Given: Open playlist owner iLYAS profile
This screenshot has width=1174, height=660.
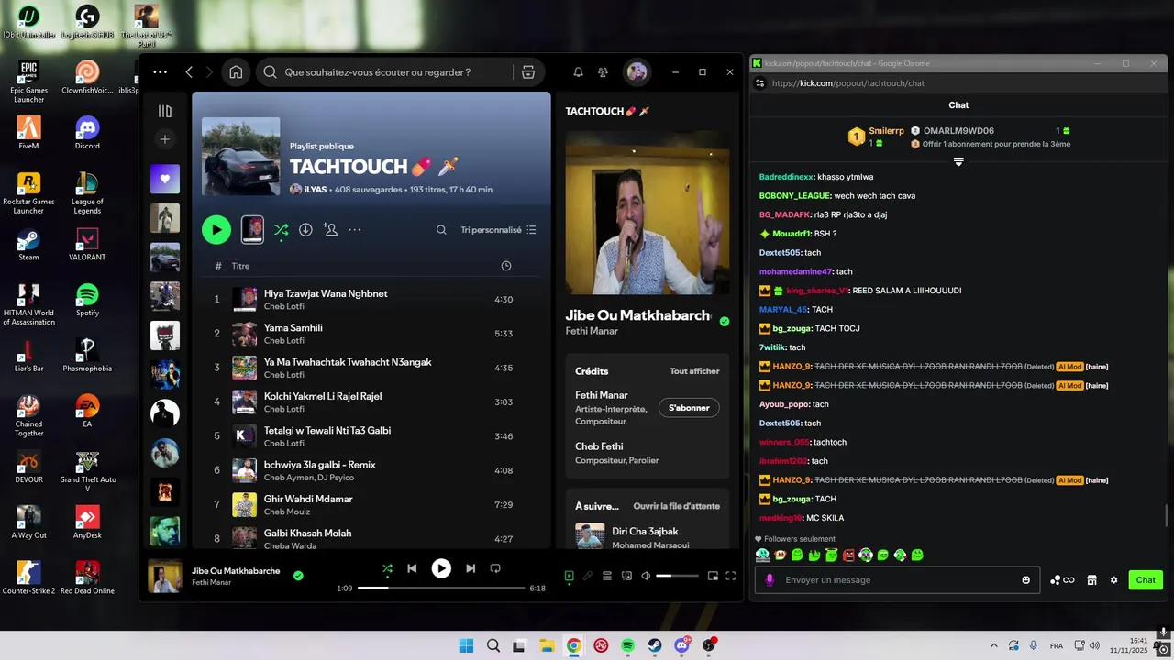Looking at the screenshot, I should 314,190.
